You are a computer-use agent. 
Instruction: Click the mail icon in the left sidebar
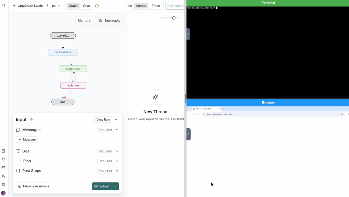(x=3, y=168)
